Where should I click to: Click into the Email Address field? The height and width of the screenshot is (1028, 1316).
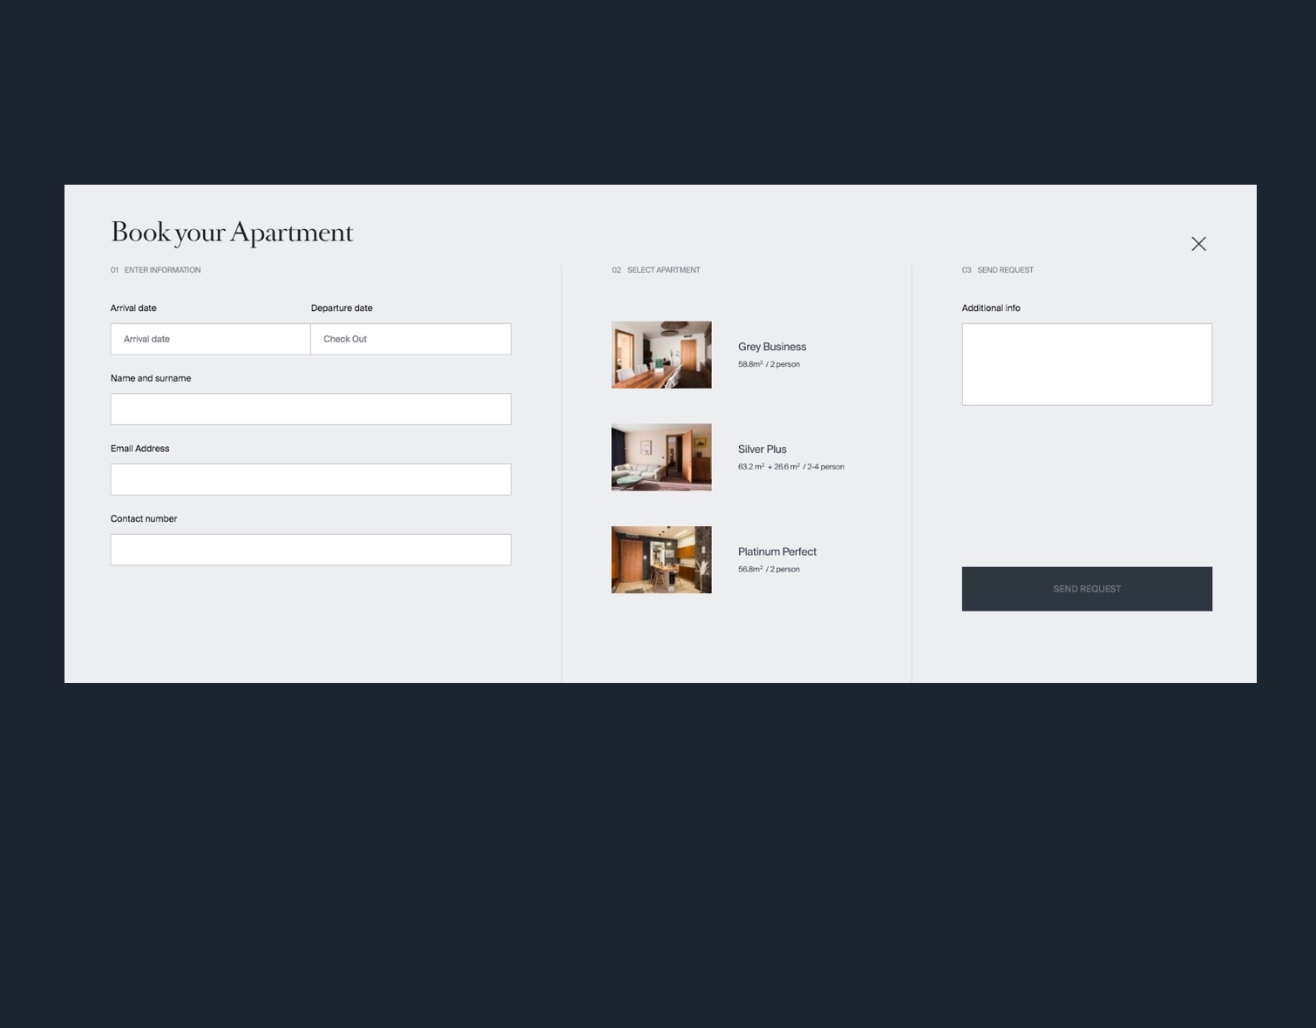pos(310,480)
